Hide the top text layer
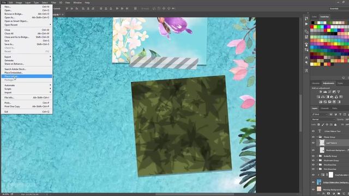The width and height of the screenshot is (349, 196). (313, 131)
